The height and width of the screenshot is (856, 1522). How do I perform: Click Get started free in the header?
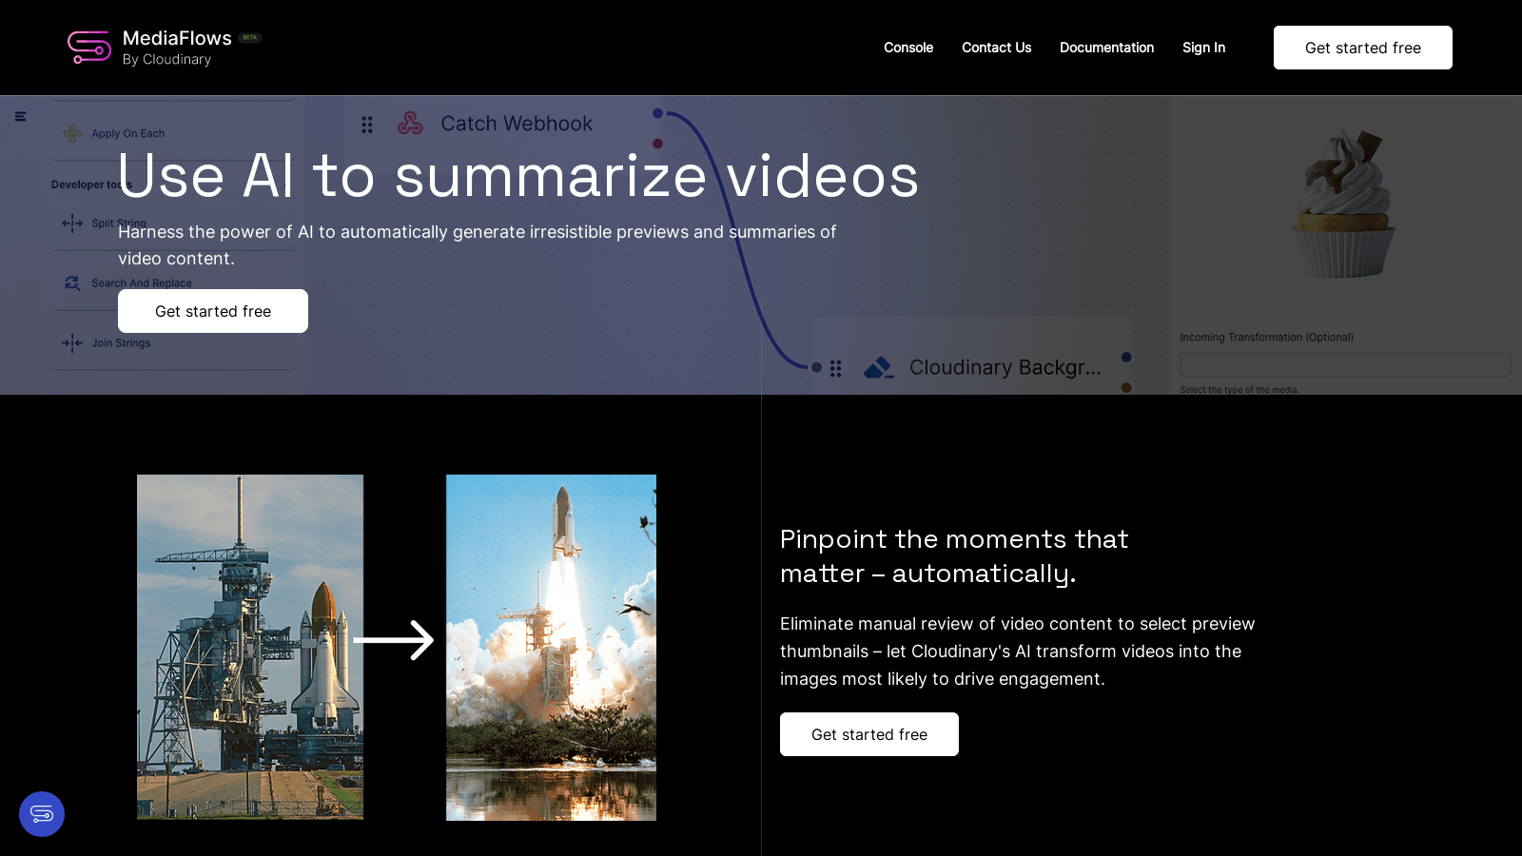1363,48
